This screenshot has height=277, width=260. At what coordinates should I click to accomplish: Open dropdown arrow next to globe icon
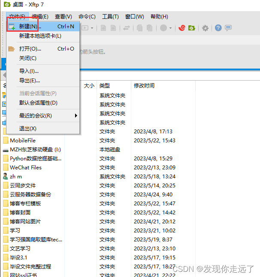coord(171,28)
